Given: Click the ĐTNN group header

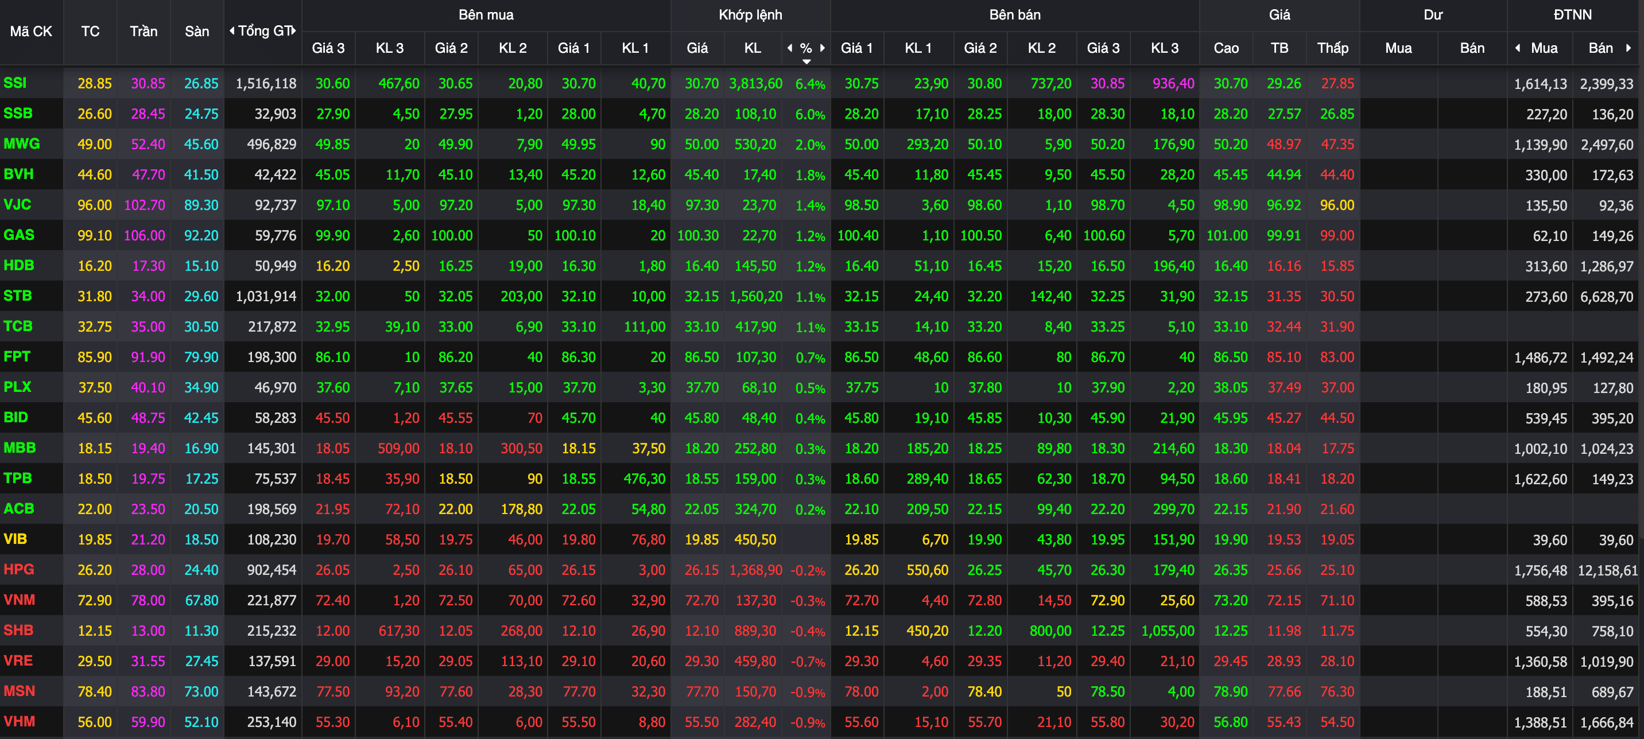Looking at the screenshot, I should (1572, 15).
